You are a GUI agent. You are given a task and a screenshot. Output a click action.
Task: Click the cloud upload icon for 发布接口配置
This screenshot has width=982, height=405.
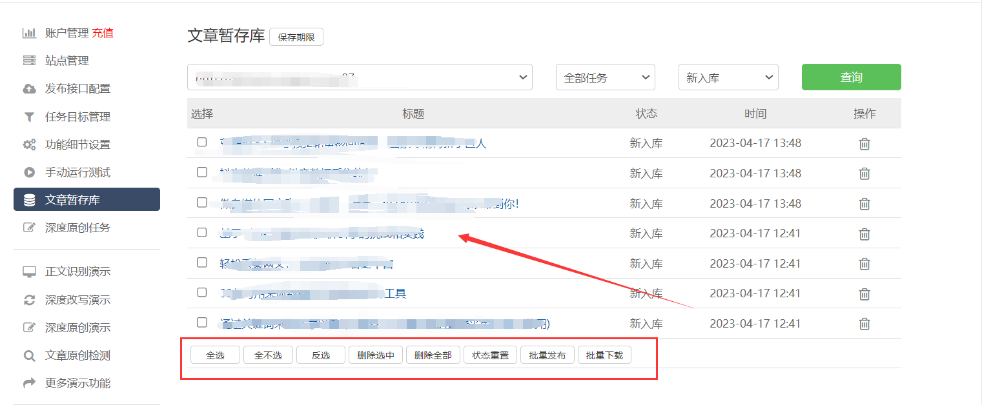tap(29, 89)
